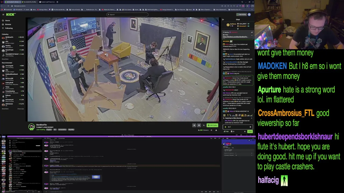Image resolution: width=344 pixels, height=193 pixels.
Task: Open chat settings gear icon
Action: coord(245,132)
